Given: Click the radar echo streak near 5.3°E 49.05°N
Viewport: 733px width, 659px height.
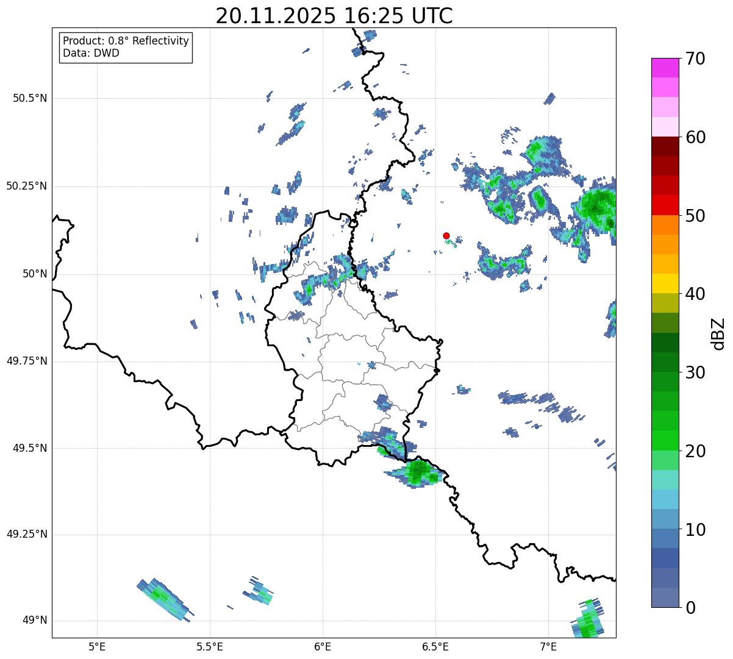Looking at the screenshot, I should click(x=165, y=599).
